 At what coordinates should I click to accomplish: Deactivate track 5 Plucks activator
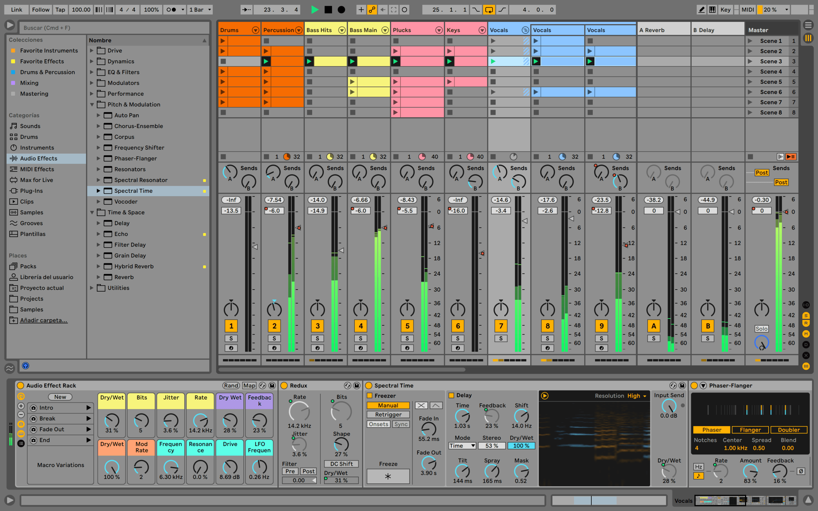(407, 326)
